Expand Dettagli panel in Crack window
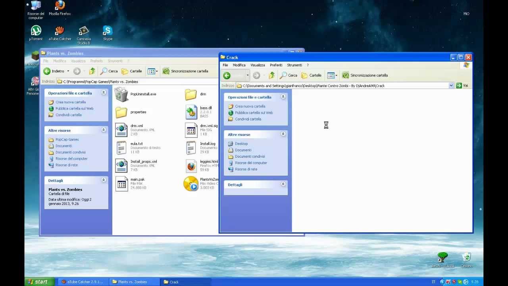 (283, 184)
